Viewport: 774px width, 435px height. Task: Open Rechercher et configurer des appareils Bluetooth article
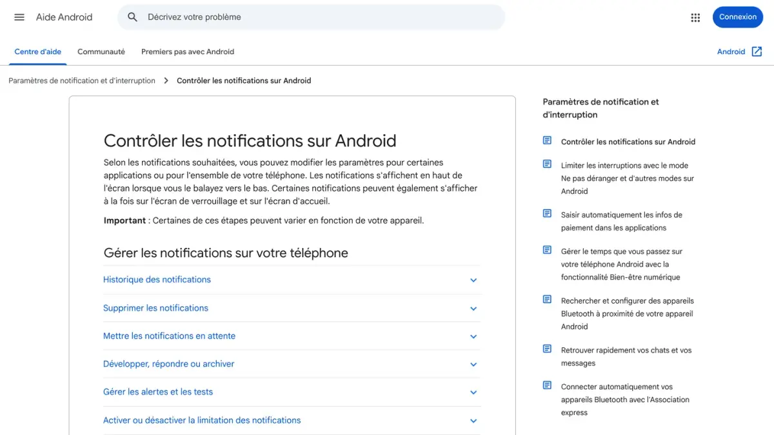coord(627,314)
